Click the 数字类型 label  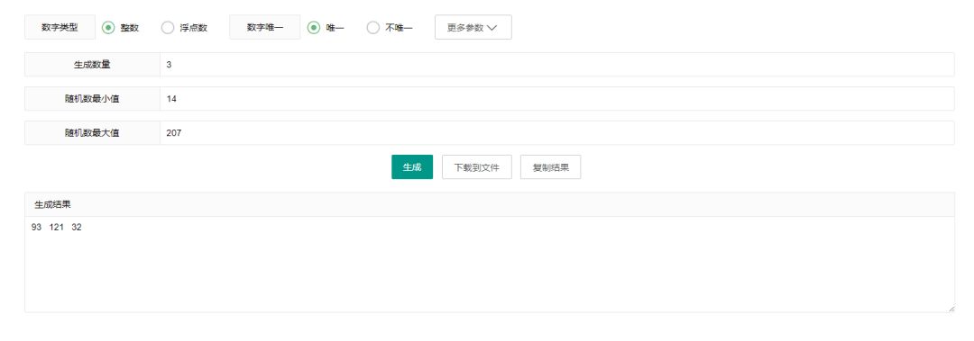pyautogui.click(x=60, y=27)
